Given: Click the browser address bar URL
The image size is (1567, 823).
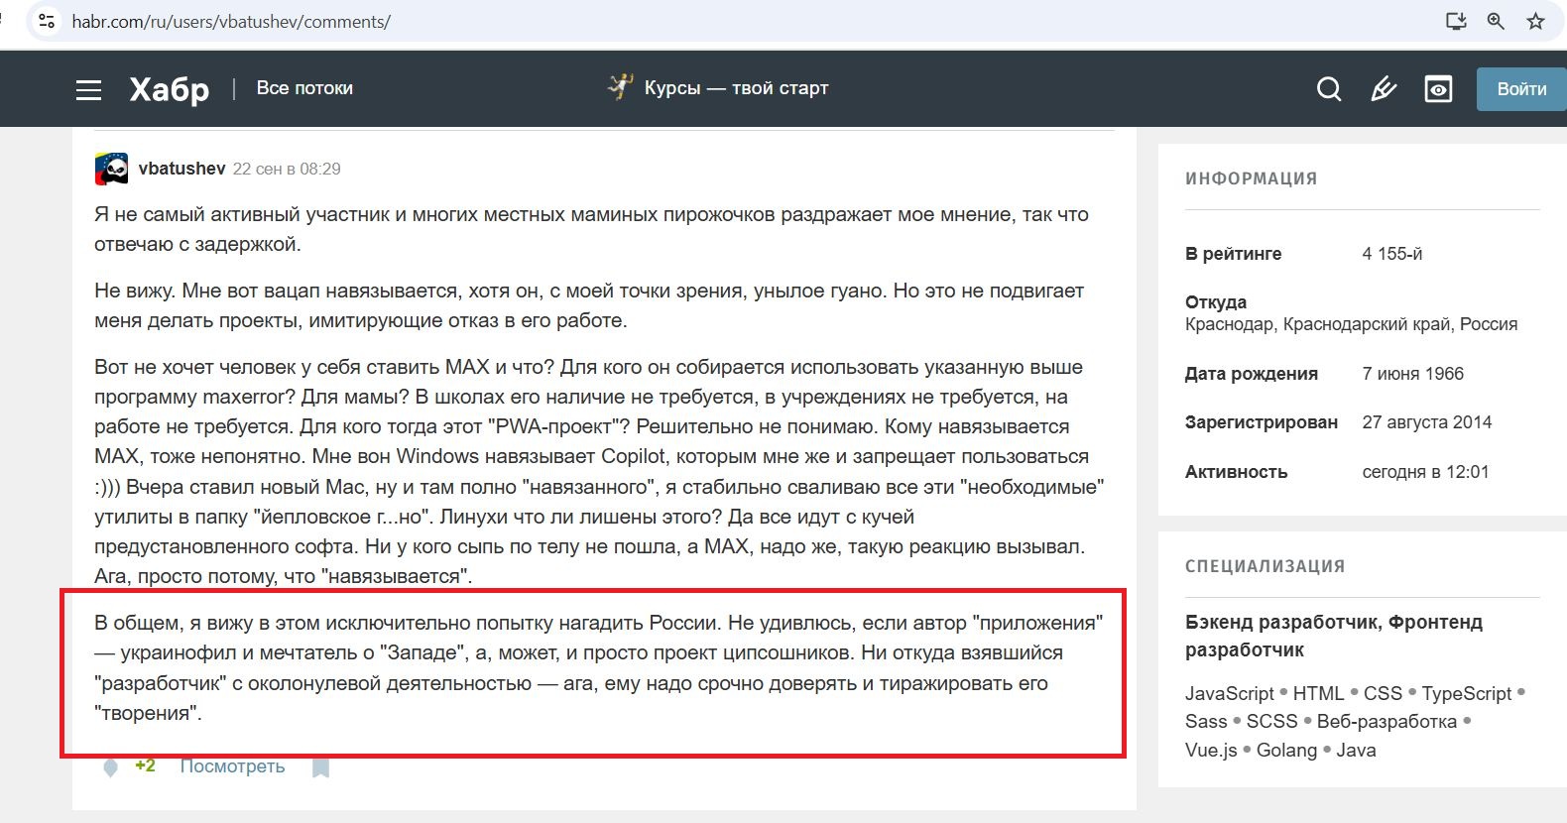Looking at the screenshot, I should coord(231,22).
